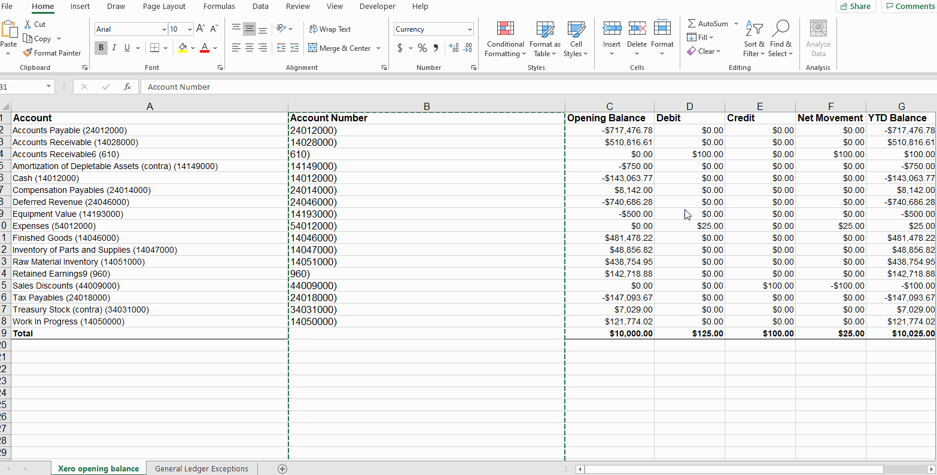Open the File menu
Screen dimensions: 937x475
coord(7,6)
